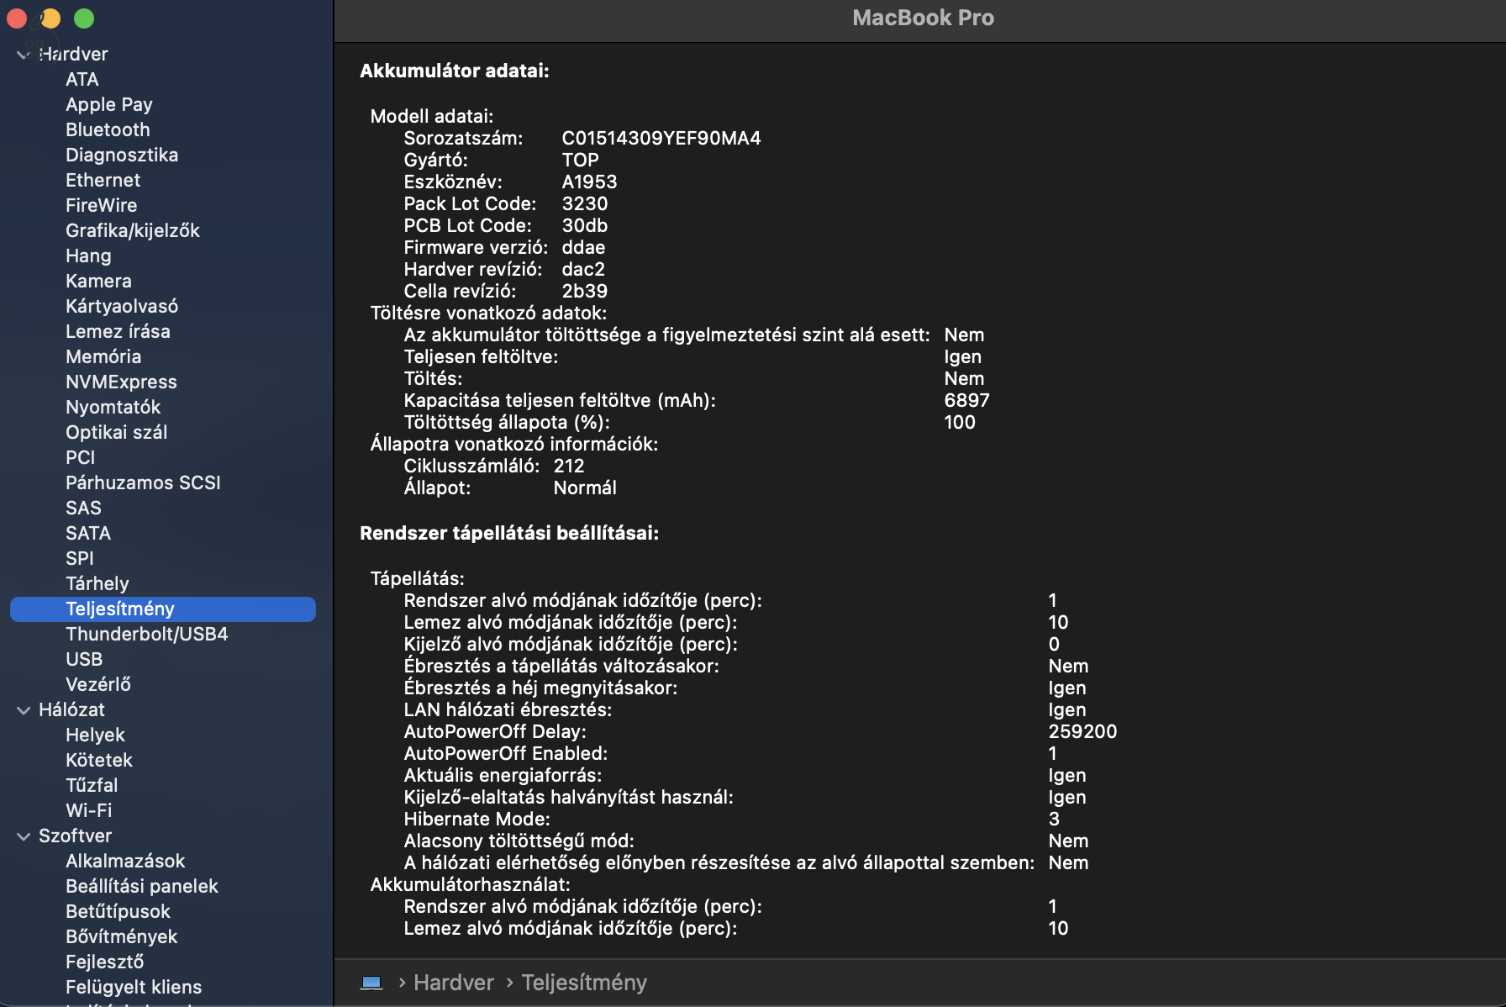This screenshot has width=1506, height=1007.
Task: Click the serial number C01514309YEF90MA4
Action: [661, 138]
